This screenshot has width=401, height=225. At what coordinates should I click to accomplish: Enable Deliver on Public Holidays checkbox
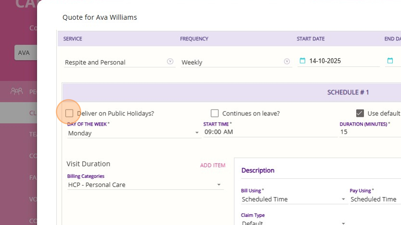coord(70,113)
